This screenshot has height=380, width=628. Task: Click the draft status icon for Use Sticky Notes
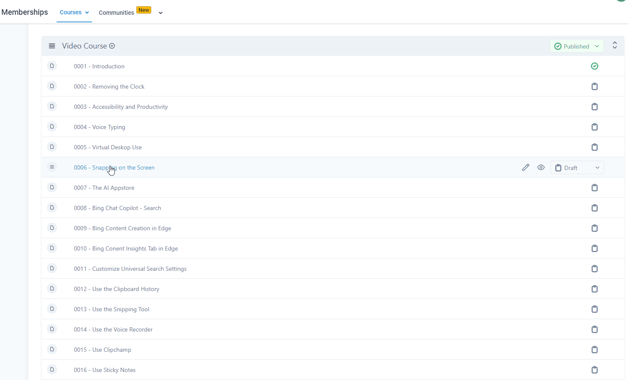(x=594, y=370)
